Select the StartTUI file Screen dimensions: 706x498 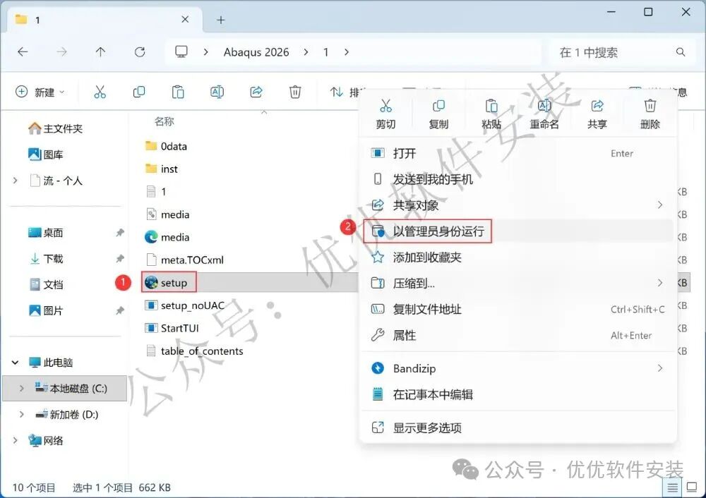tap(172, 328)
